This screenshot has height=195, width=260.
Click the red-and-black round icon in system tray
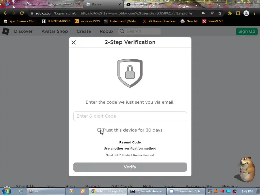click(x=234, y=191)
